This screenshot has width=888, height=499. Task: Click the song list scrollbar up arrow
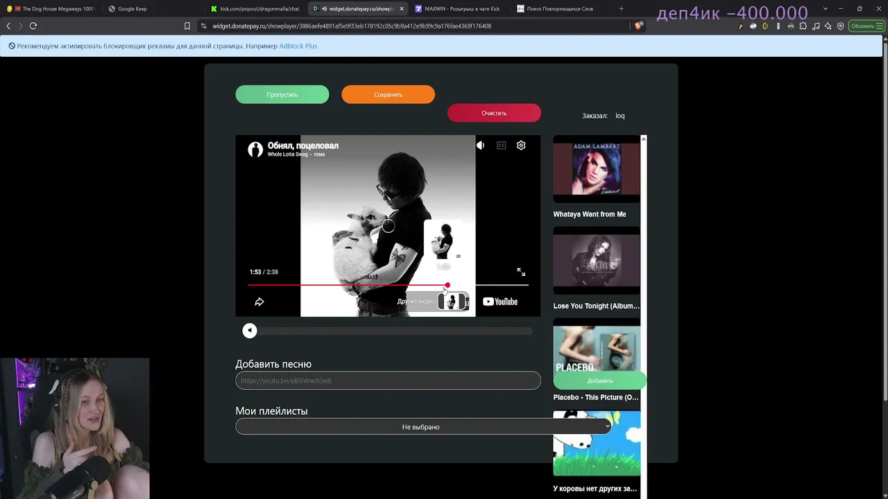[x=644, y=139]
